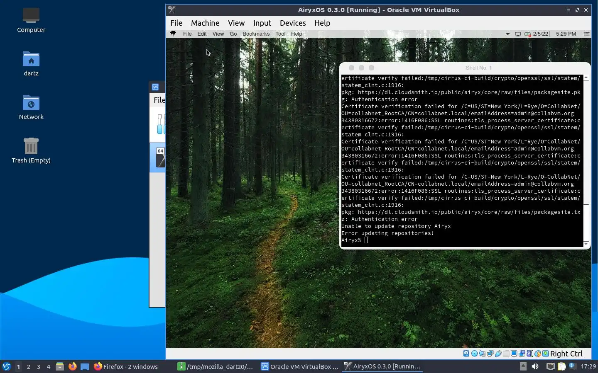The image size is (598, 373).
Task: Open the Trash (Empty) desktop icon
Action: 31,150
